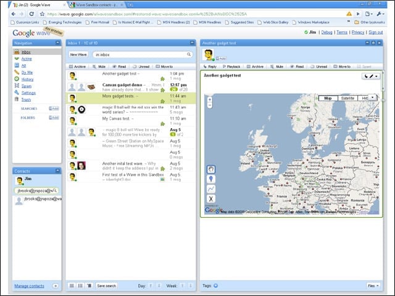Viewport: 395px width, 296px height.
Task: Open the browser wrench menu
Action: (380, 14)
